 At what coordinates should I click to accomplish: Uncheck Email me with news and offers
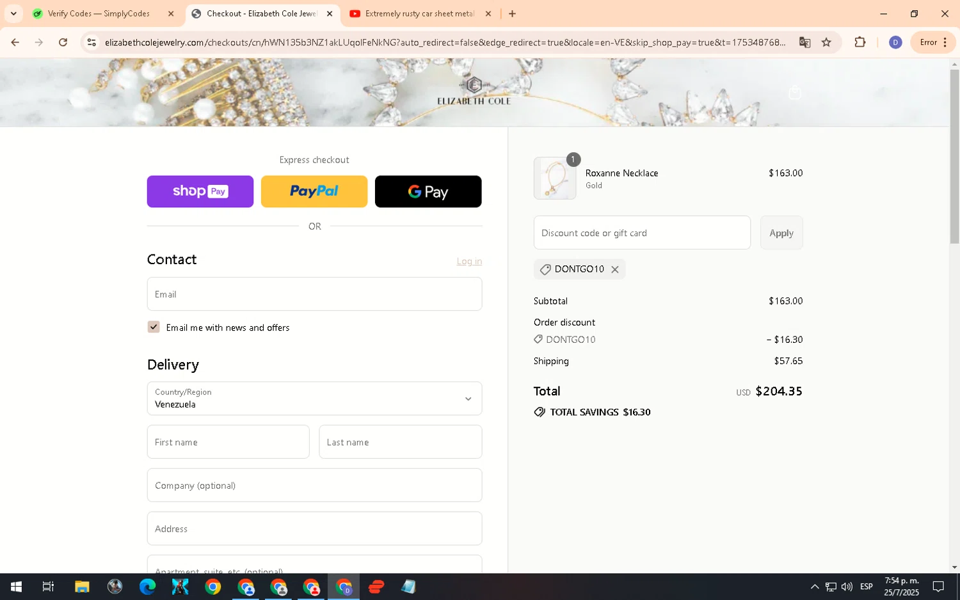[154, 327]
